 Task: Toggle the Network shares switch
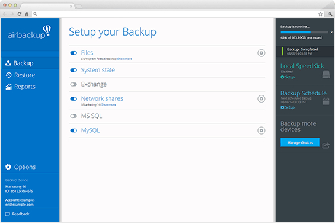(74, 99)
